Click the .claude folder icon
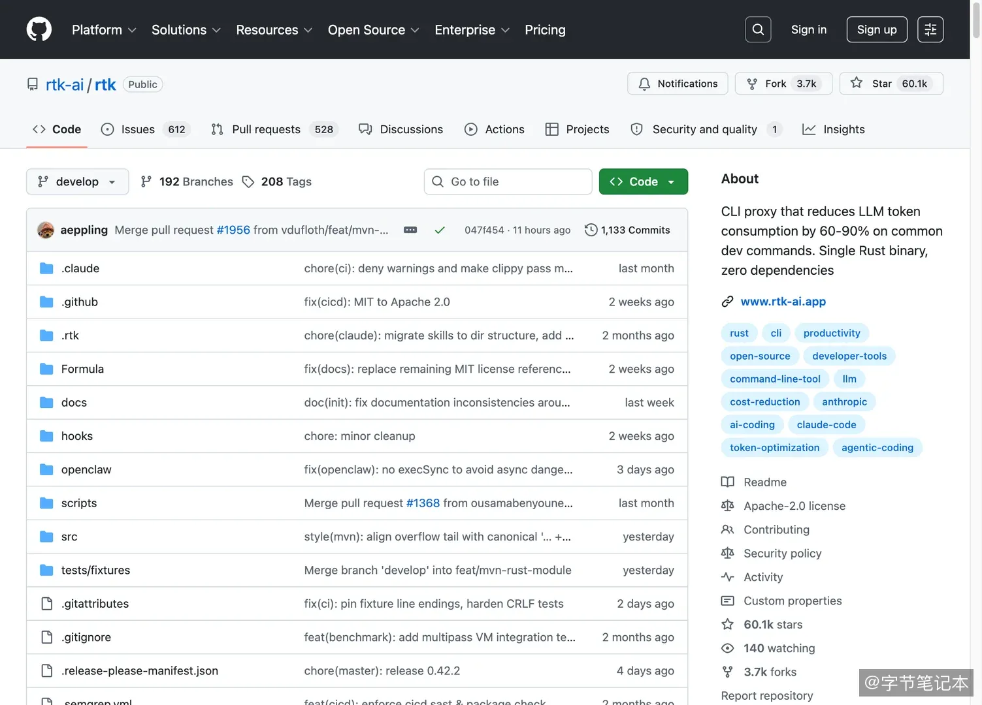The height and width of the screenshot is (705, 982). [x=46, y=268]
